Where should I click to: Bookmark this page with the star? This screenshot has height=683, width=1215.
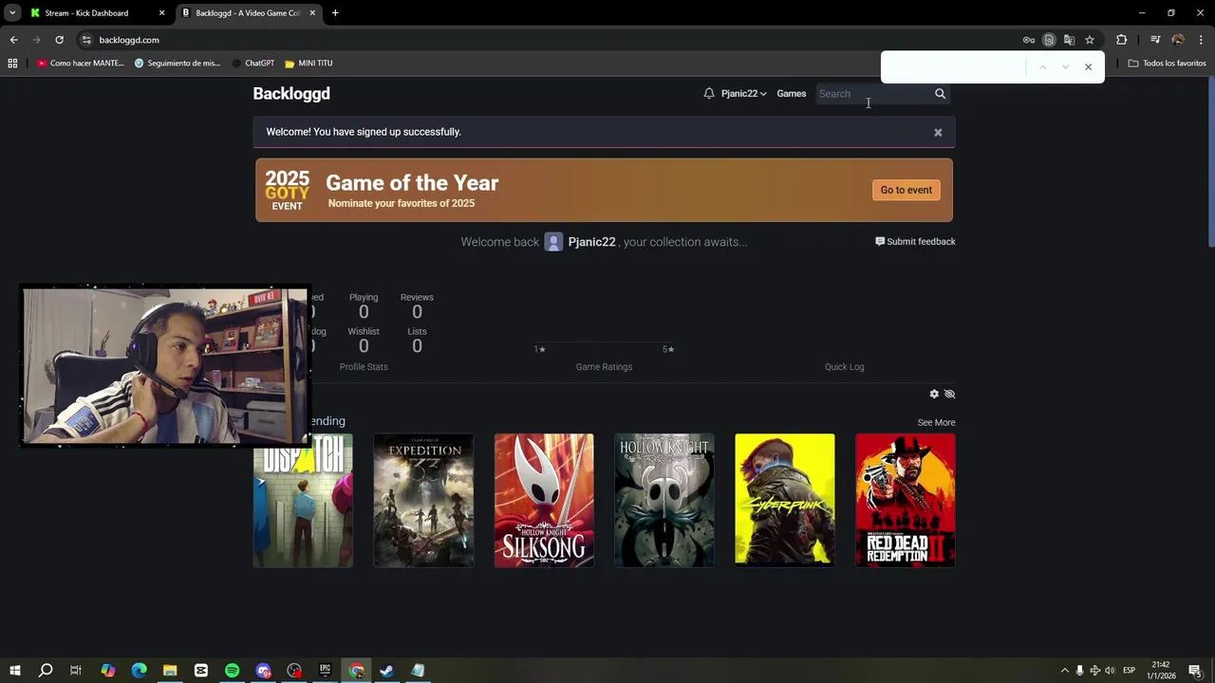(1090, 40)
